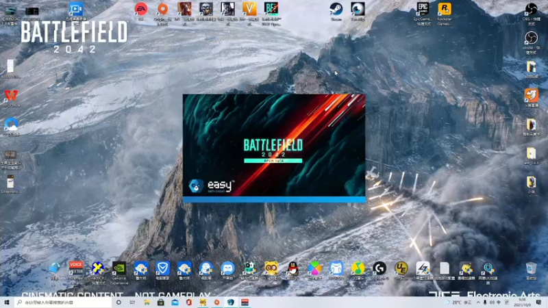
Task: Open the blue video recorder desktop icon
Action: coord(76,11)
